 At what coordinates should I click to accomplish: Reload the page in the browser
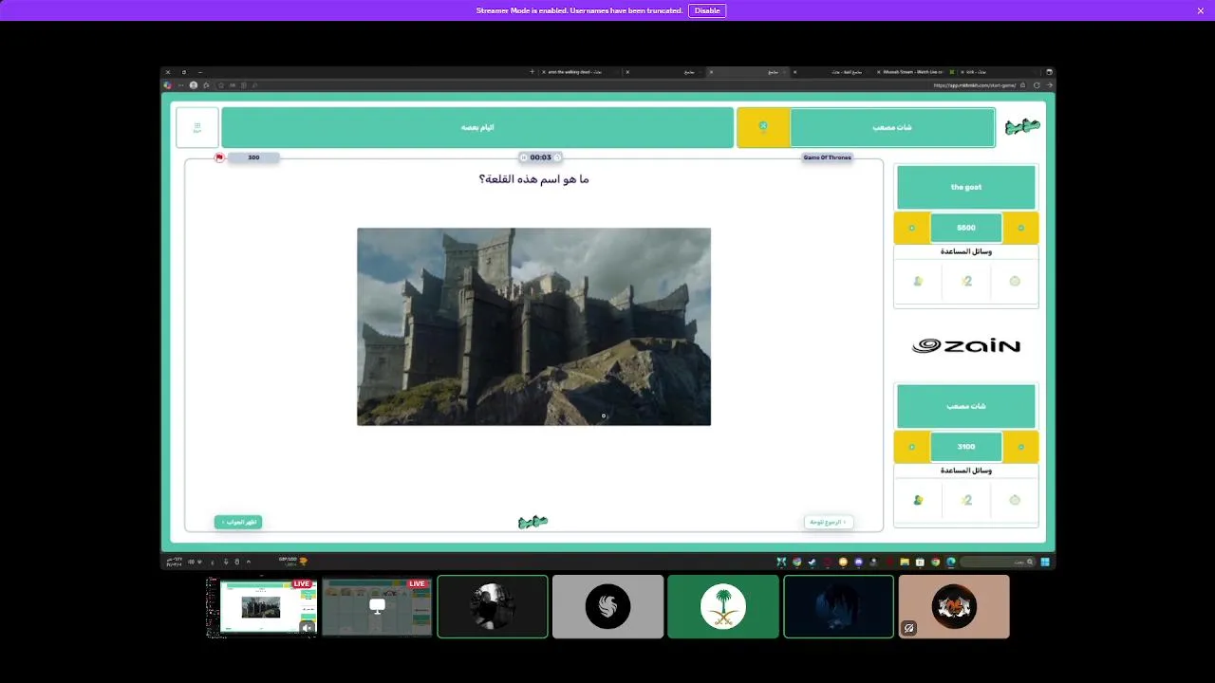click(x=1037, y=85)
